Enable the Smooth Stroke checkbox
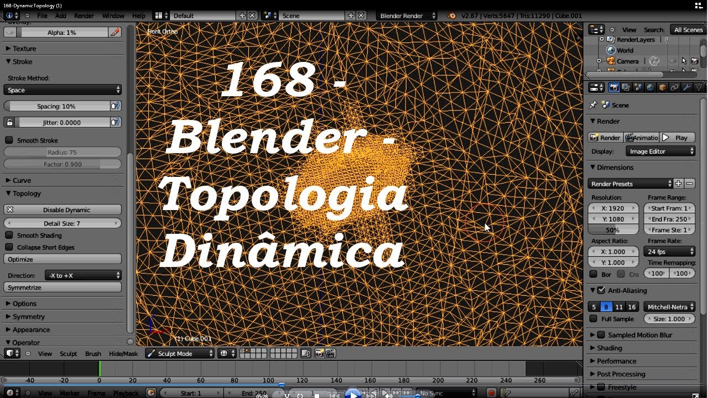Viewport: 708px width, 398px height. pyautogui.click(x=9, y=140)
